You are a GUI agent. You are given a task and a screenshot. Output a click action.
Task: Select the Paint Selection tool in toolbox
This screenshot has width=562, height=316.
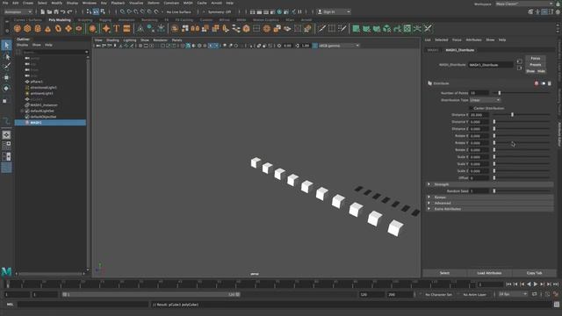pos(6,67)
